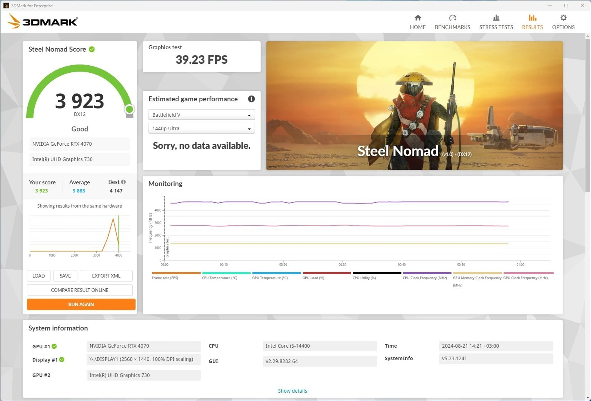The height and width of the screenshot is (401, 591).
Task: Click EXPORT XML button
Action: point(106,276)
